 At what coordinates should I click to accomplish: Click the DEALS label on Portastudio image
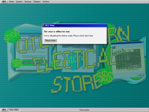119,52
